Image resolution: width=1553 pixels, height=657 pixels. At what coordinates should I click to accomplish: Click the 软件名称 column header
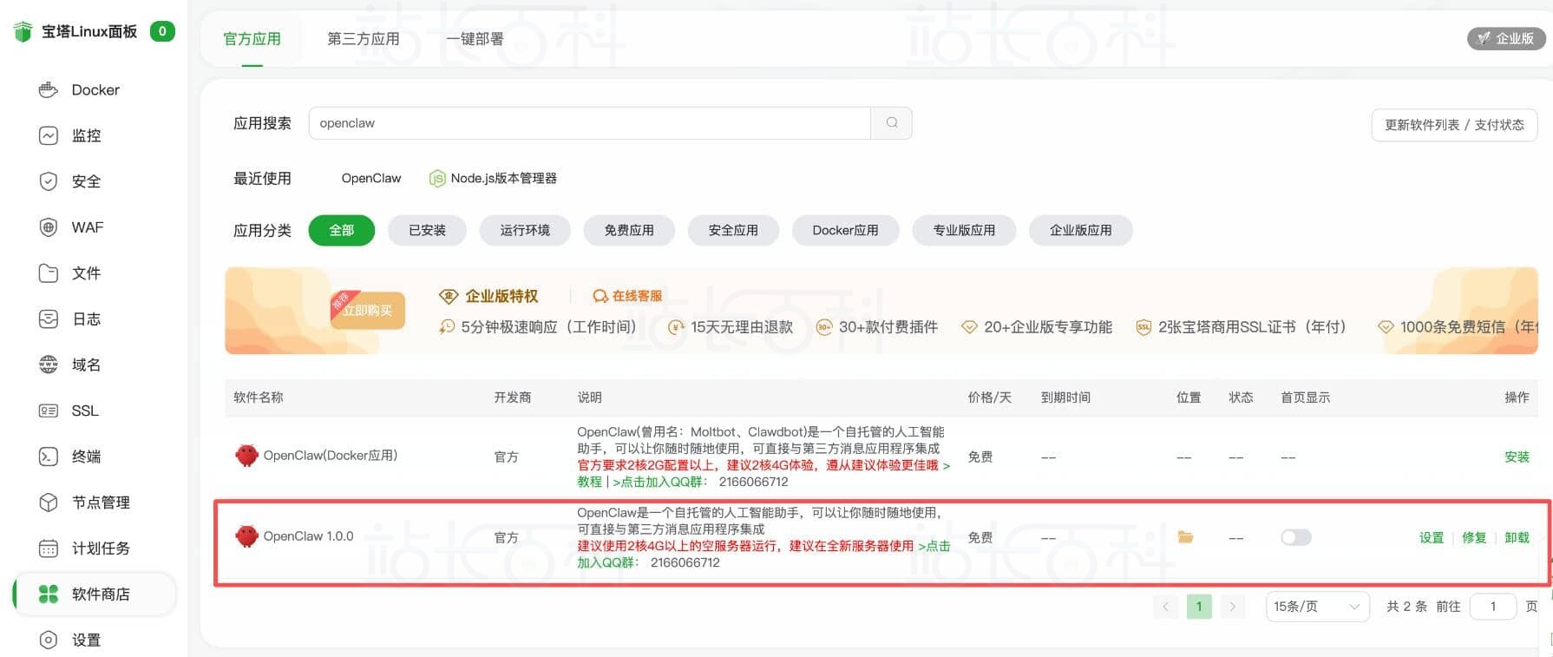(259, 397)
